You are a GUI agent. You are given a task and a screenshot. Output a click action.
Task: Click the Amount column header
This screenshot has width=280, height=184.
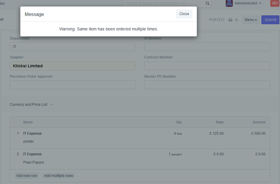point(259,122)
